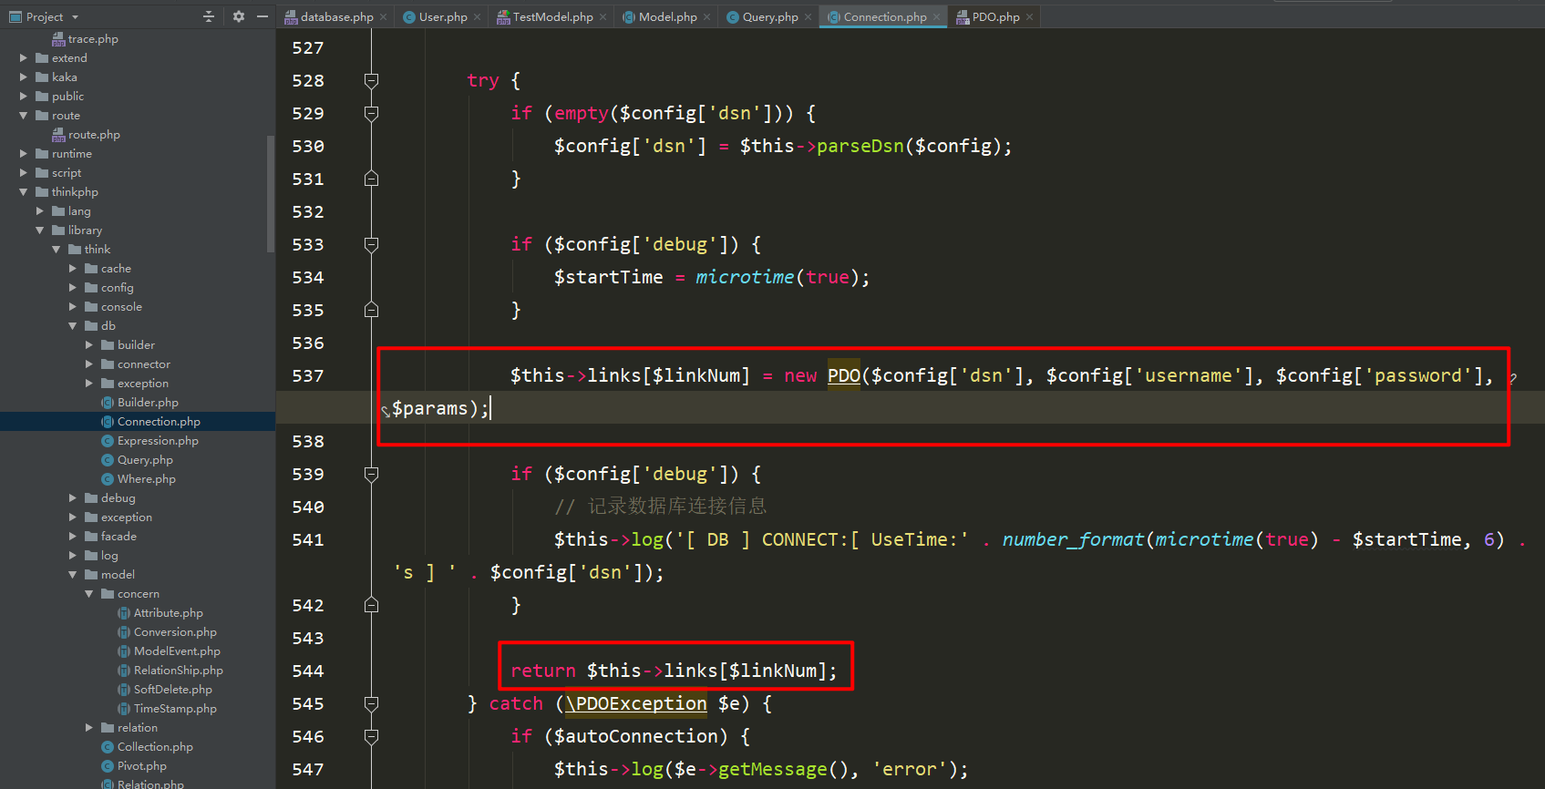Fold the try block at line 528
Viewport: 1545px width, 789px height.
click(x=371, y=80)
